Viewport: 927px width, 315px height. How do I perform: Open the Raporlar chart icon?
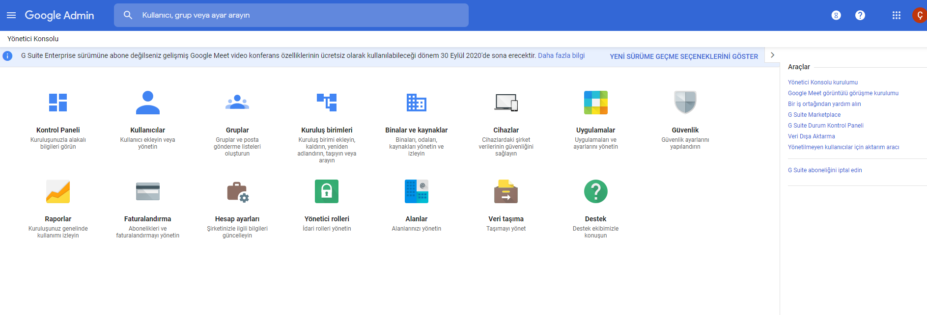click(58, 191)
